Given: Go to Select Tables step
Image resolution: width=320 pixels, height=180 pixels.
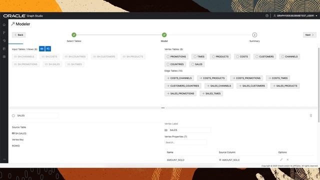Looking at the screenshot, I should pyautogui.click(x=74, y=35).
